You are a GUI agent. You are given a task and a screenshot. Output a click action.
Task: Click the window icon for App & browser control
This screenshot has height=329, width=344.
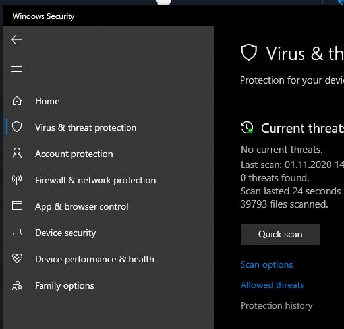click(17, 206)
